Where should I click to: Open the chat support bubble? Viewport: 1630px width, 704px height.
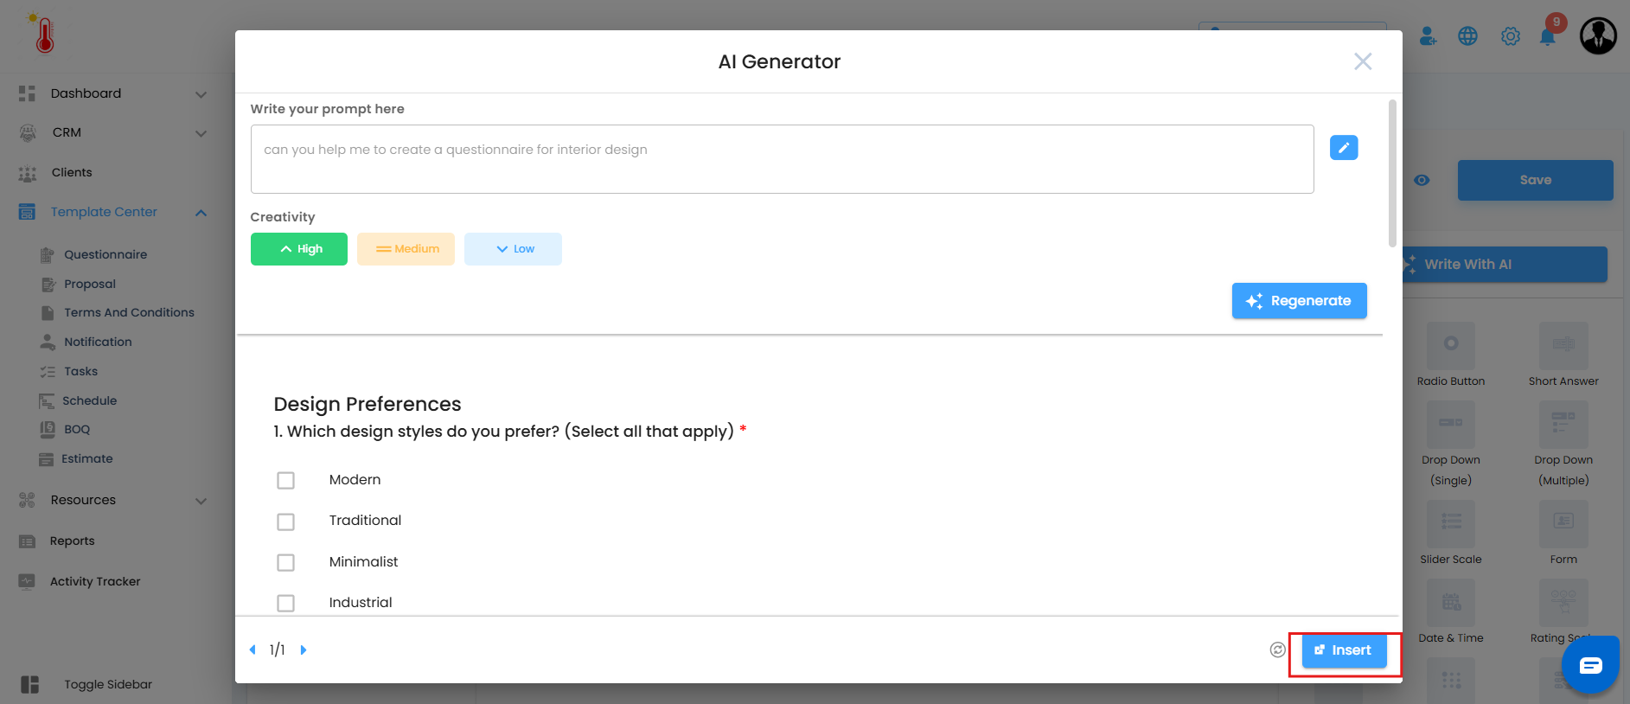(1590, 665)
